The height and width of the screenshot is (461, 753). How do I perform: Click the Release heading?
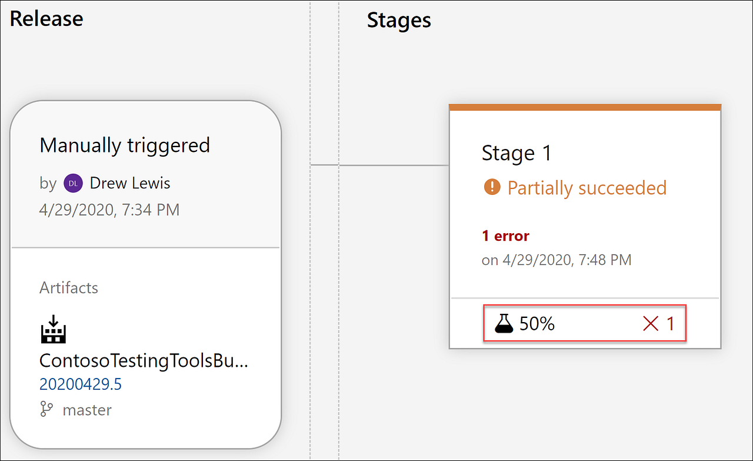[46, 18]
